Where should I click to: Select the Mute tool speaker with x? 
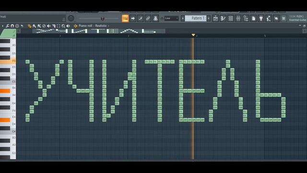tap(49, 26)
